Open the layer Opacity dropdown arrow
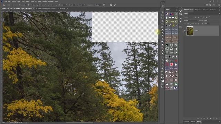 coord(209,21)
